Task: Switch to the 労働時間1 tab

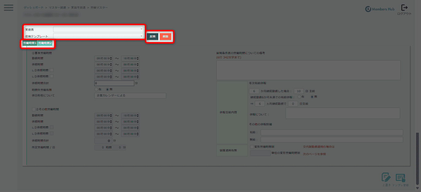Action: [30, 43]
